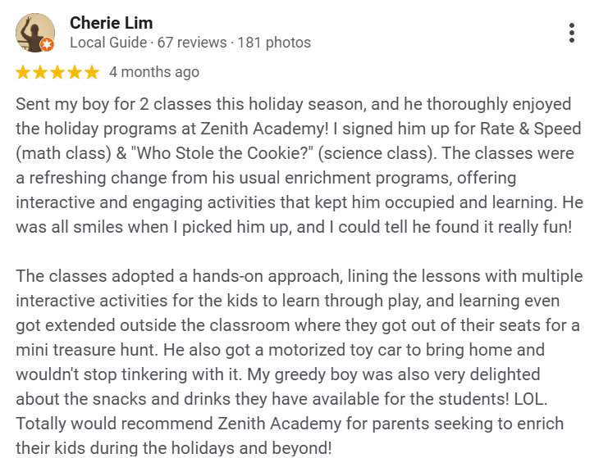Open the Cherie Lim reviewer name
608x458 pixels.
(111, 23)
